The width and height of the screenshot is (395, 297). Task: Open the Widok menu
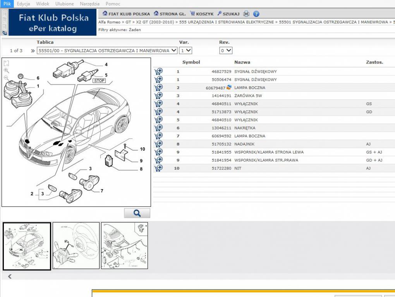tap(43, 4)
